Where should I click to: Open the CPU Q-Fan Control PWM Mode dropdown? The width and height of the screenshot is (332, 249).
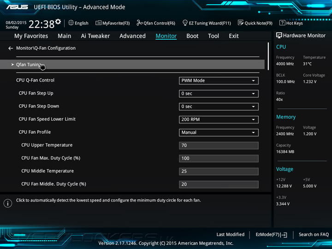[219, 81]
